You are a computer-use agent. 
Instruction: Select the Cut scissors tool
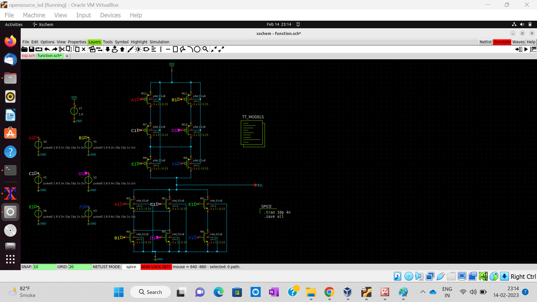tap(62, 49)
